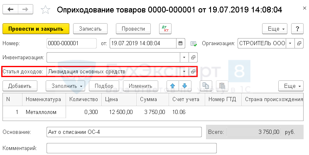Open the Инвентаризация linked document

(193, 58)
